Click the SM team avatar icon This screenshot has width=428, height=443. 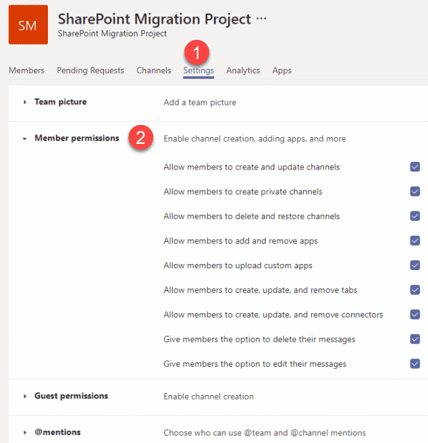pyautogui.click(x=28, y=24)
